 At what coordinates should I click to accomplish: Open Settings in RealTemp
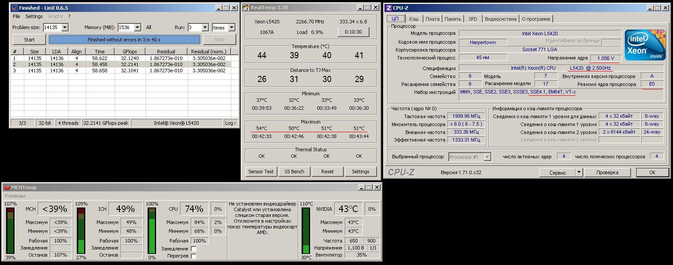[360, 172]
